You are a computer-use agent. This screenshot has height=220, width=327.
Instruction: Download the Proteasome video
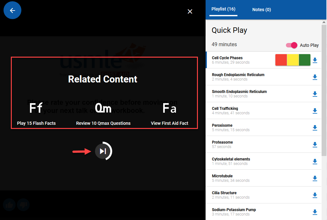315,145
